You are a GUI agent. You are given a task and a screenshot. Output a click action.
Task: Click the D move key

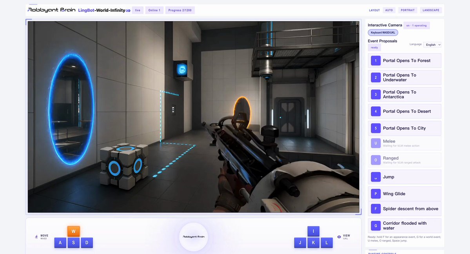(87, 243)
